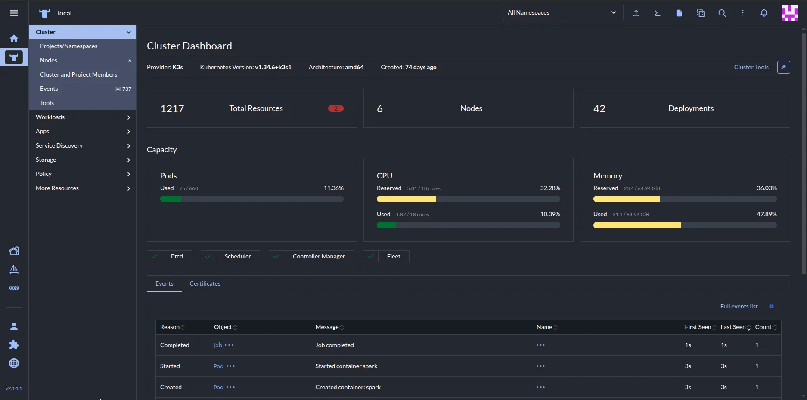Select the Events tab
The height and width of the screenshot is (400, 807).
(164, 283)
